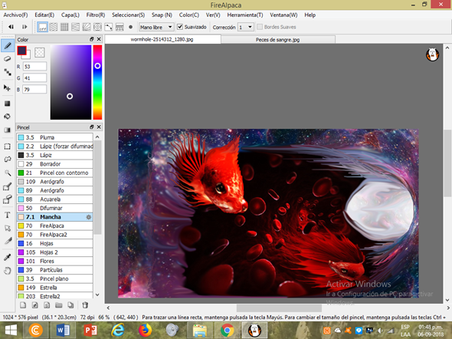
Task: Select the Dot tool
Action: coord(8,72)
